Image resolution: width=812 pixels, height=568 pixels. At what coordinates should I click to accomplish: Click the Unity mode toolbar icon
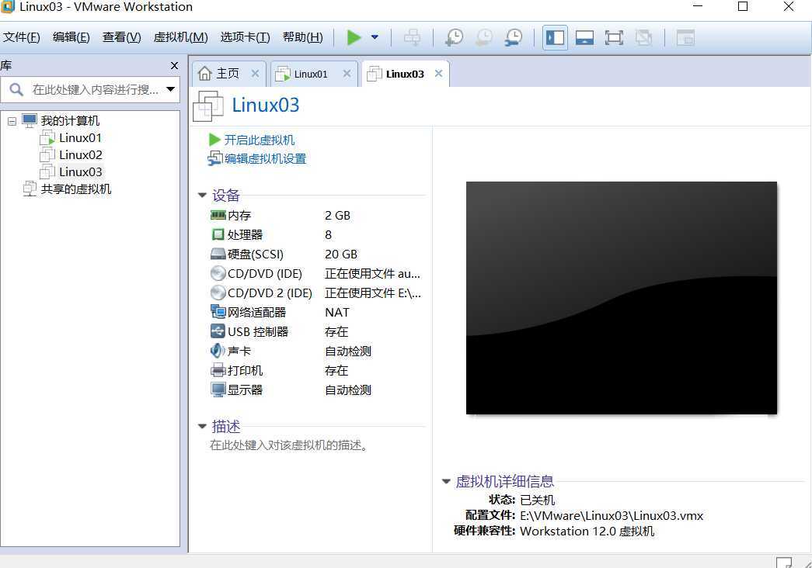tap(643, 37)
